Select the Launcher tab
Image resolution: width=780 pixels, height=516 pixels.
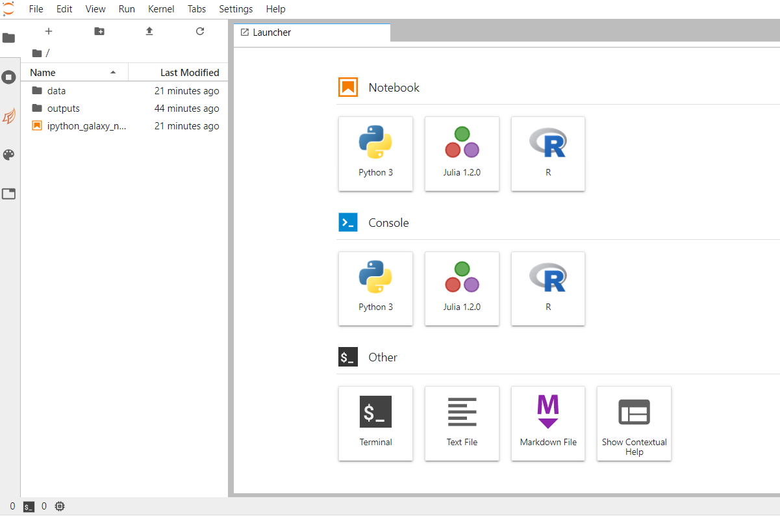coord(312,32)
